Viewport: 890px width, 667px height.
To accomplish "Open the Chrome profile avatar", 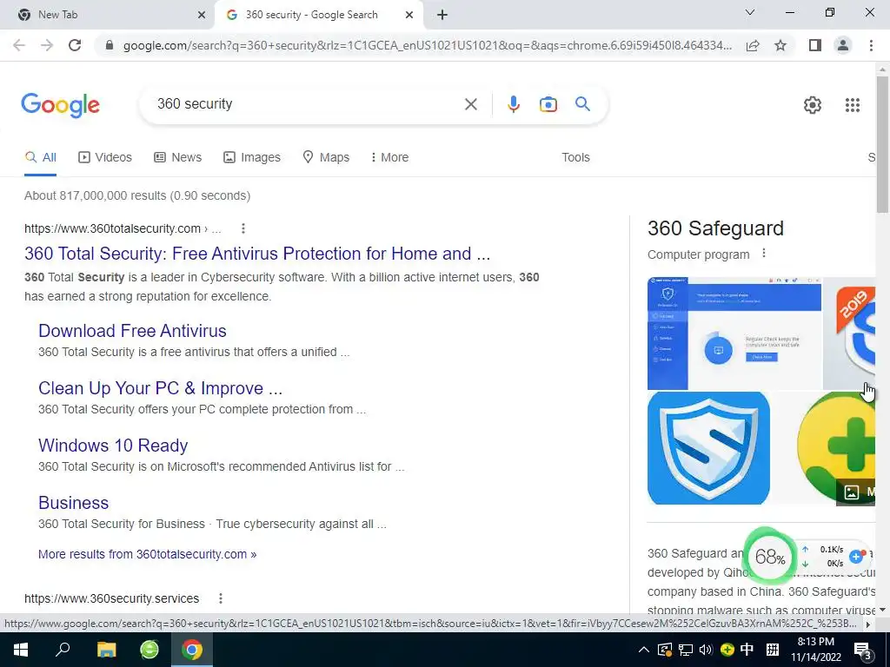I will (843, 45).
